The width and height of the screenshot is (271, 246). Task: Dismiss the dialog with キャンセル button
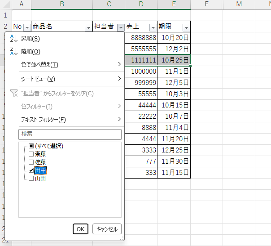(107, 229)
